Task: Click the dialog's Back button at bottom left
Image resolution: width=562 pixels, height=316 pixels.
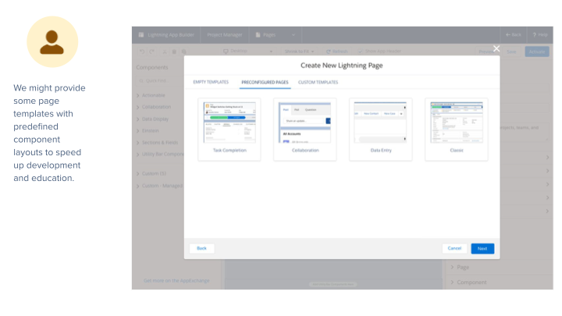Action: point(201,248)
